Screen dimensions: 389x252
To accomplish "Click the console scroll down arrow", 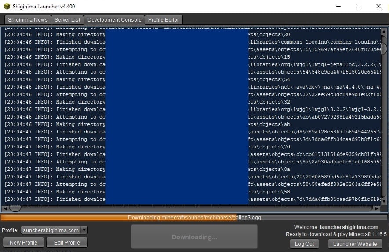I will click(x=384, y=201).
